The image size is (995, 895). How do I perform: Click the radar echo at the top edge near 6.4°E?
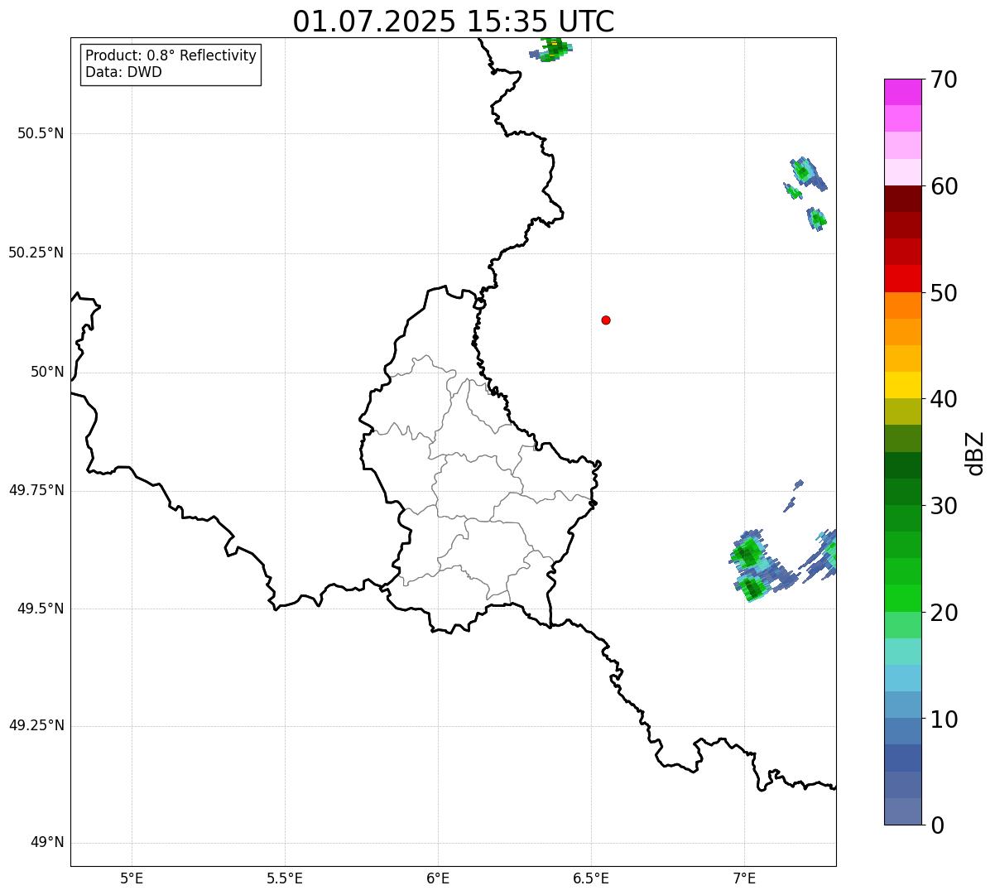coord(553,50)
